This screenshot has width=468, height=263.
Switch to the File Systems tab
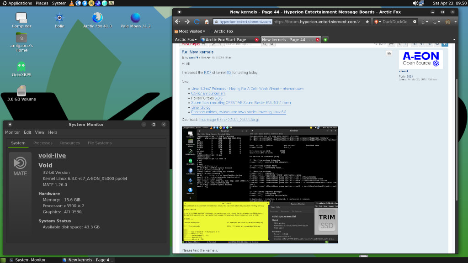(99, 143)
